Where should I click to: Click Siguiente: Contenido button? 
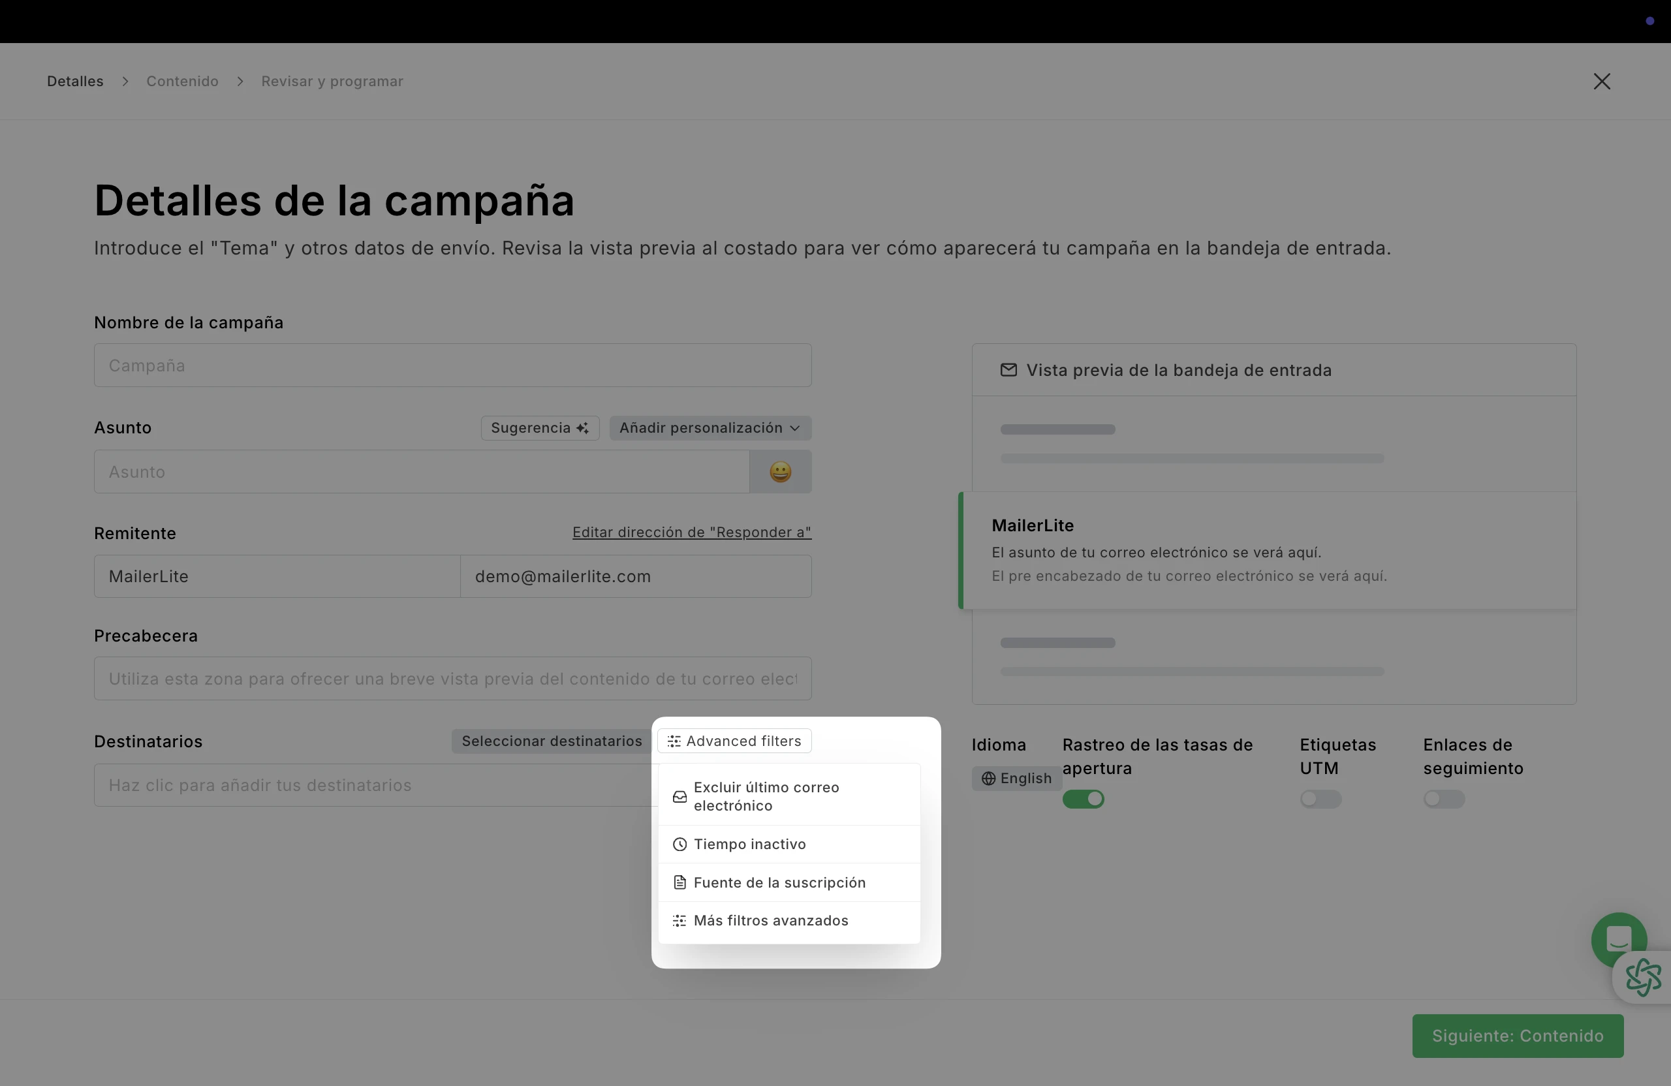[x=1517, y=1036]
